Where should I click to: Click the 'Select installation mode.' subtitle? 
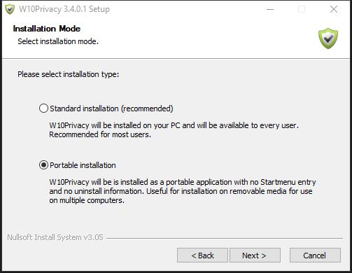(x=58, y=41)
